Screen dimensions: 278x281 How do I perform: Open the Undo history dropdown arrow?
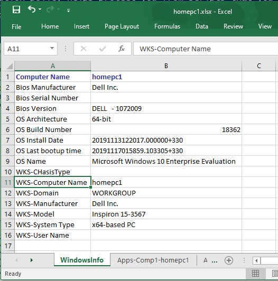tap(40, 9)
